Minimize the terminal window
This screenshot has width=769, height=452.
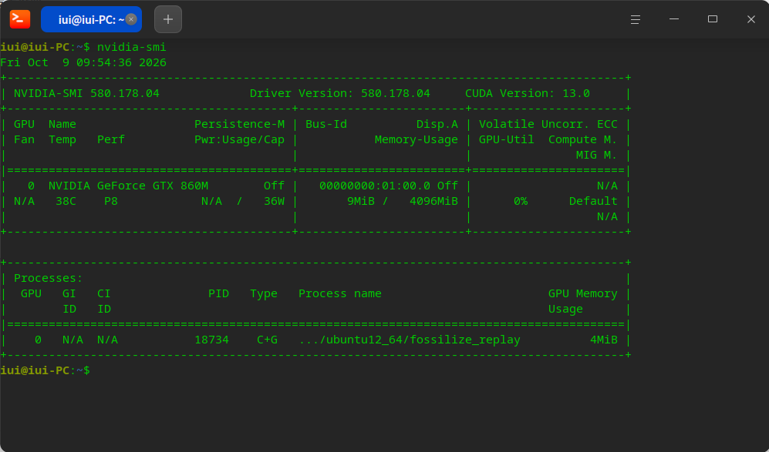click(674, 19)
